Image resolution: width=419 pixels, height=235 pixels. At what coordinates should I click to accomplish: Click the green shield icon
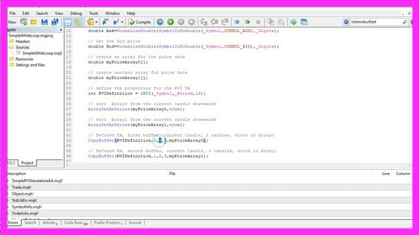point(293,22)
